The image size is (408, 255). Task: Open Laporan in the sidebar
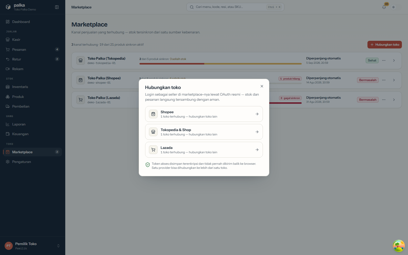pos(33,124)
